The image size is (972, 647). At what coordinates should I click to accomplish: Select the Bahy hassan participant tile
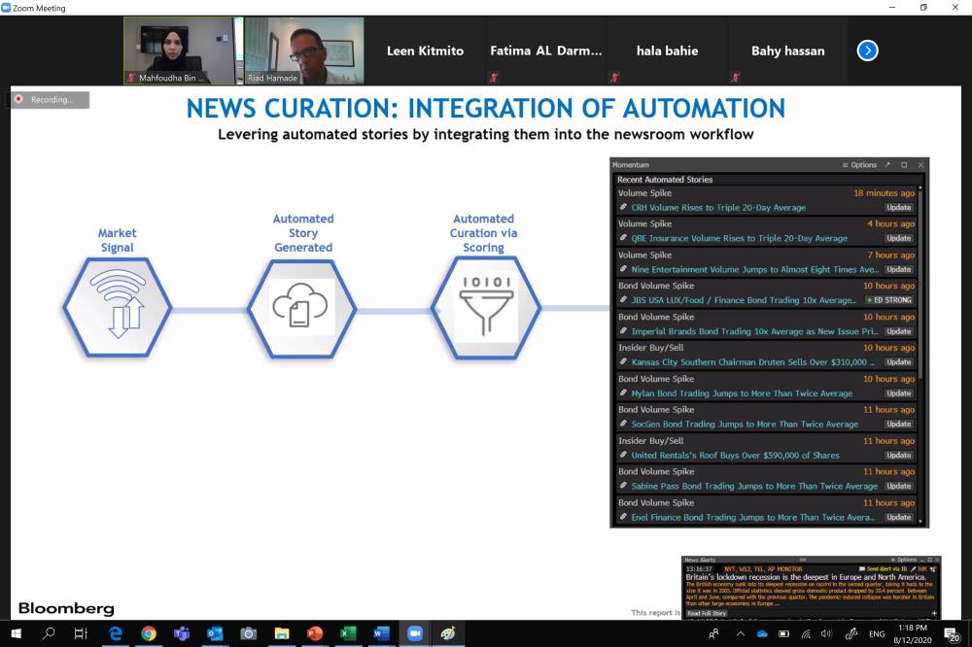tap(787, 51)
